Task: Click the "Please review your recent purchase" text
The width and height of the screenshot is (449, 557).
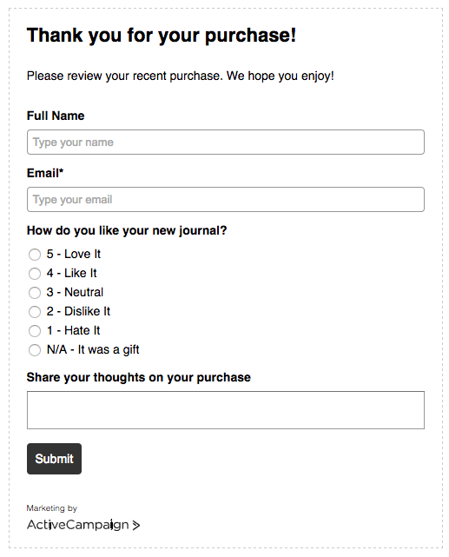Action: point(123,76)
